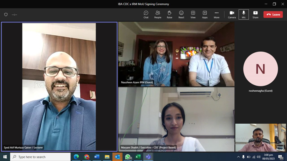The image size is (287, 161).
Task: Open the Chat panel
Action: (x=146, y=14)
